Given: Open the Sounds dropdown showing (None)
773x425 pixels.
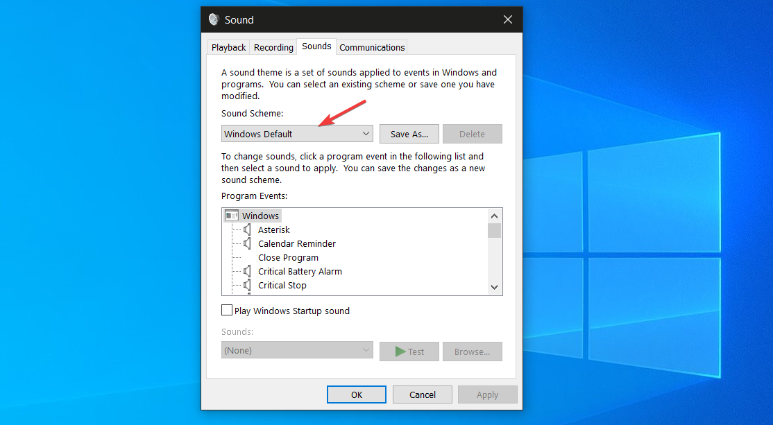Looking at the screenshot, I should pos(297,350).
